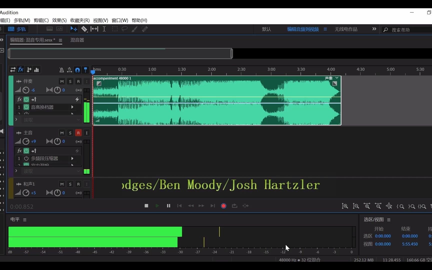The width and height of the screenshot is (432, 270).
Task: Toggle the metronome icon
Action: (x=61, y=70)
